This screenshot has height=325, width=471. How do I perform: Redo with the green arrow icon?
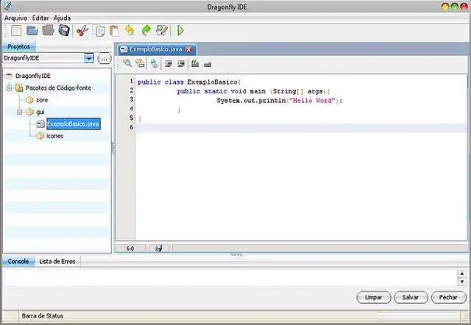146,31
